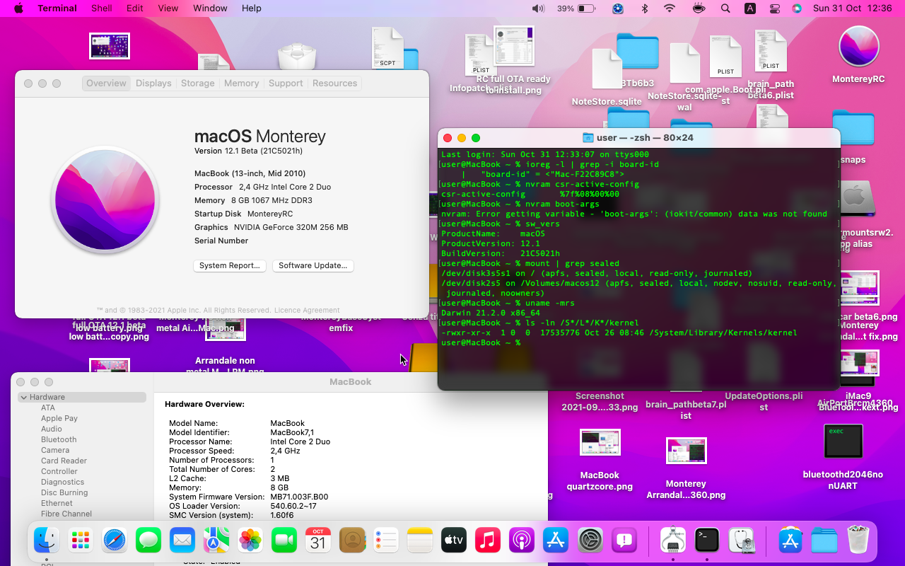Image resolution: width=905 pixels, height=566 pixels.
Task: Open the Window menu
Action: coord(210,8)
